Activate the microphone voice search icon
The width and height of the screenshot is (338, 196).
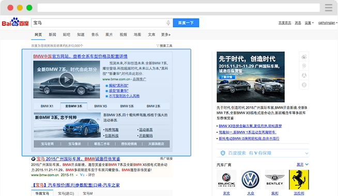(x=168, y=23)
